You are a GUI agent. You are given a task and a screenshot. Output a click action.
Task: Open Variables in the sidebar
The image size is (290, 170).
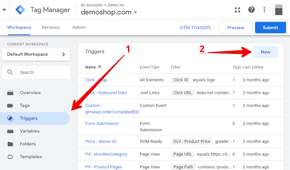(x=30, y=131)
